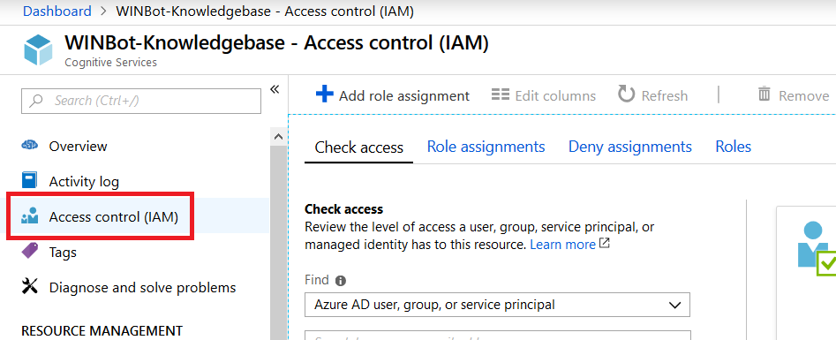Click the Diagnose wrench icon
Viewport: 836px width, 340px height.
point(30,287)
